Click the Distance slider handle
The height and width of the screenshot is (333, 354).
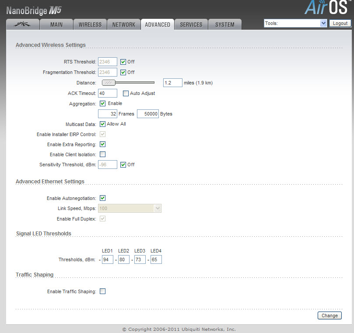tap(109, 83)
